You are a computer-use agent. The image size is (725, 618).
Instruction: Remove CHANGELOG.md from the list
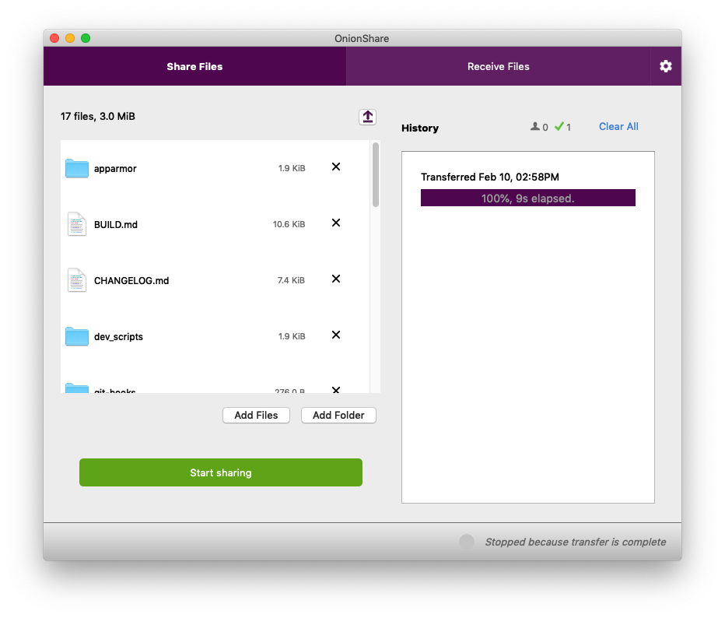pos(336,279)
